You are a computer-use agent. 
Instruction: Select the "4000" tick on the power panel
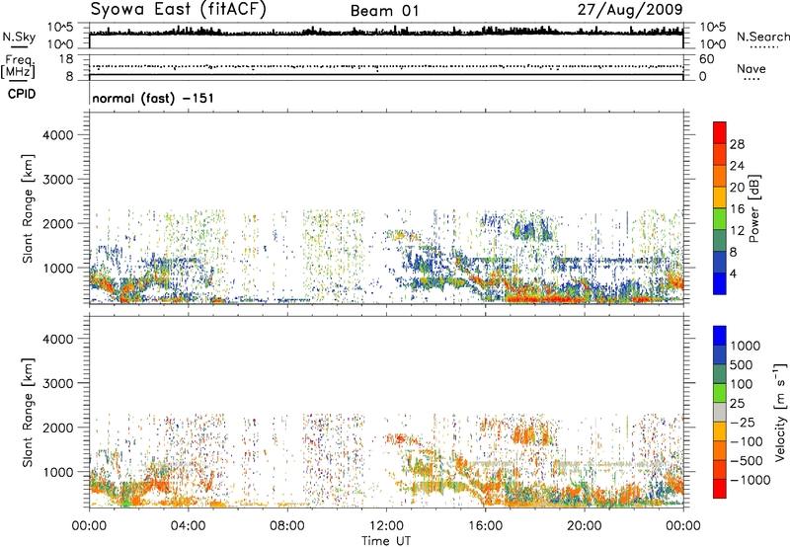58,135
